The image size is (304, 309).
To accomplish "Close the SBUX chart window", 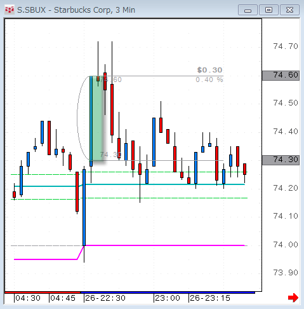I will [289, 10].
